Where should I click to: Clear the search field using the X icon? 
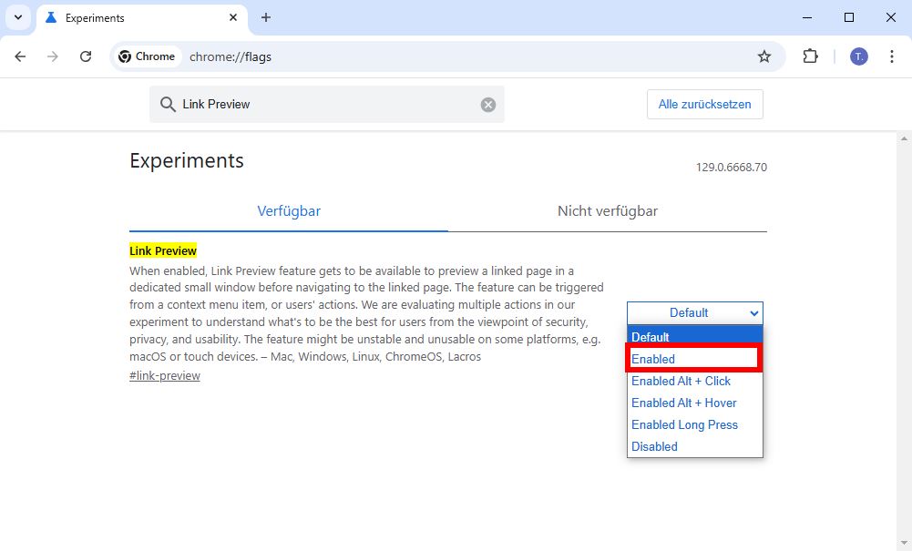tap(488, 104)
